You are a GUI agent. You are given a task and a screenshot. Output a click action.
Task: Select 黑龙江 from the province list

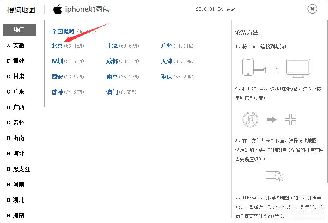[19, 169]
